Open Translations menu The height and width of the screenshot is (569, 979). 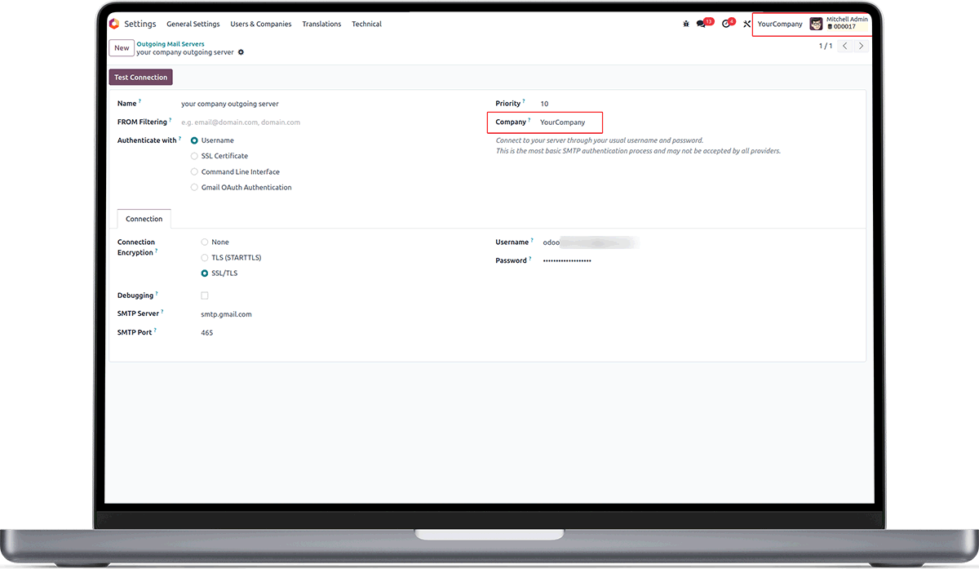click(x=321, y=24)
